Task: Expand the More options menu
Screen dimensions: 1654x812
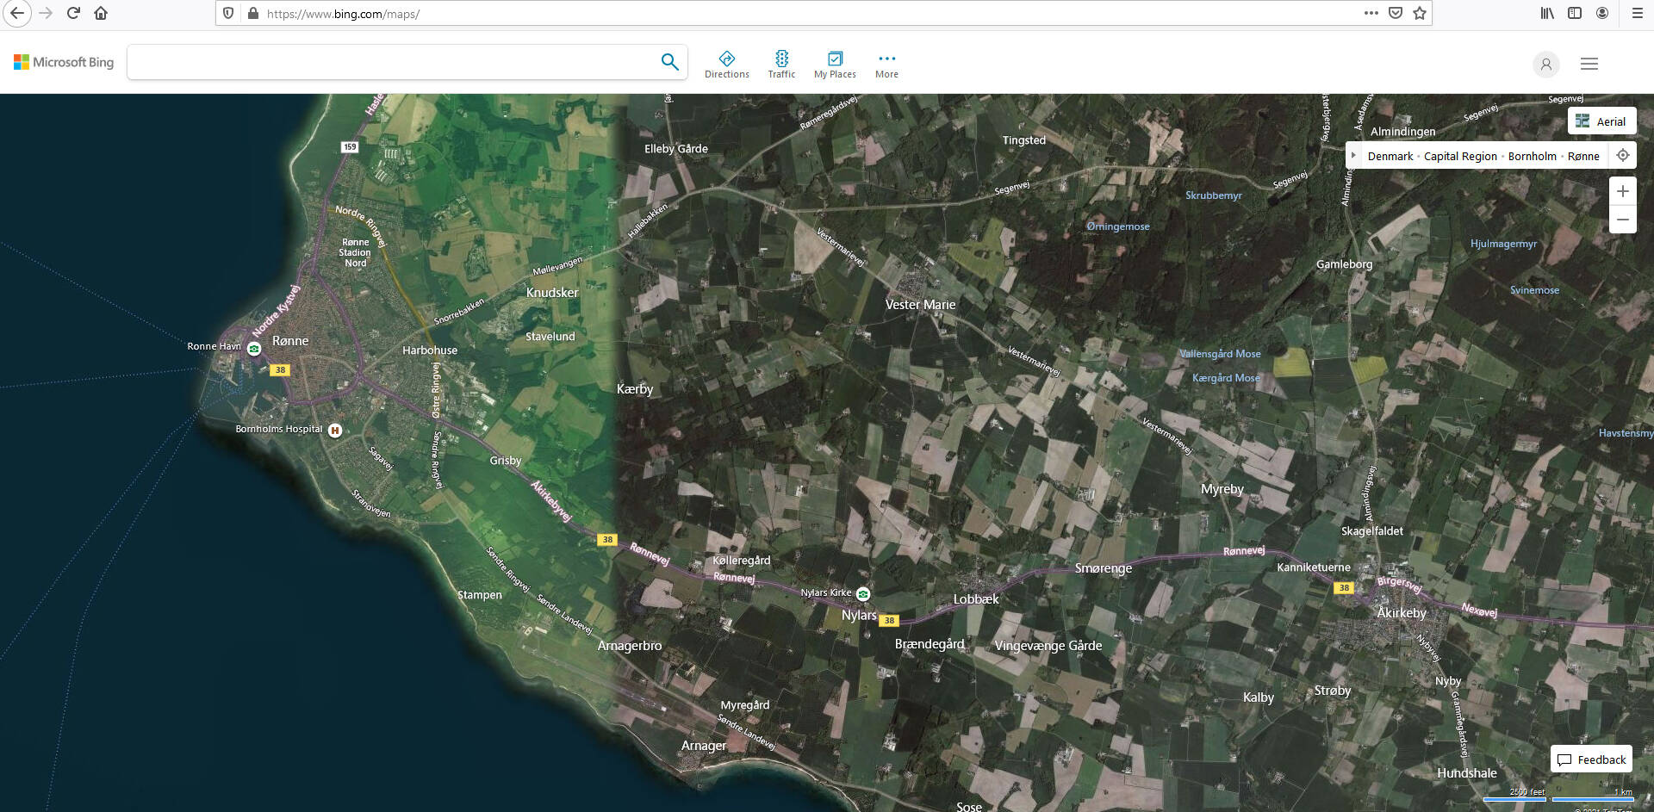Action: (886, 65)
